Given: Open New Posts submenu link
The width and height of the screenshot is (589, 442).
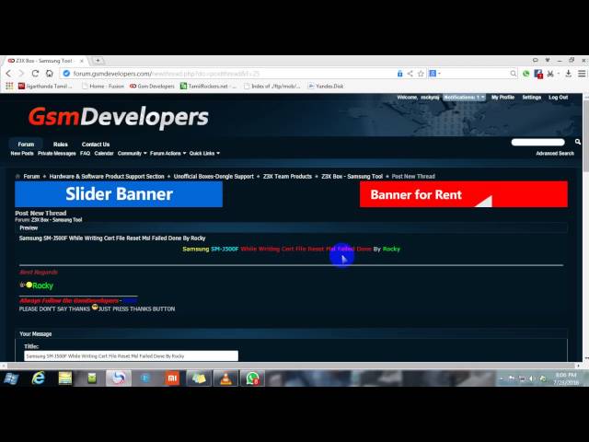Looking at the screenshot, I should 22,154.
